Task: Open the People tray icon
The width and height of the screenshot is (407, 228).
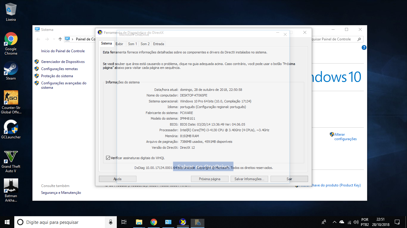Action: pos(324,222)
